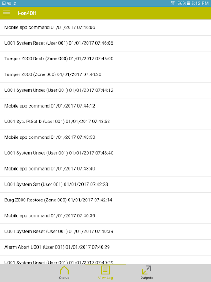Tap the Wi-Fi status bar icon
Viewport: 211px width, 282px height.
pyautogui.click(x=173, y=3)
